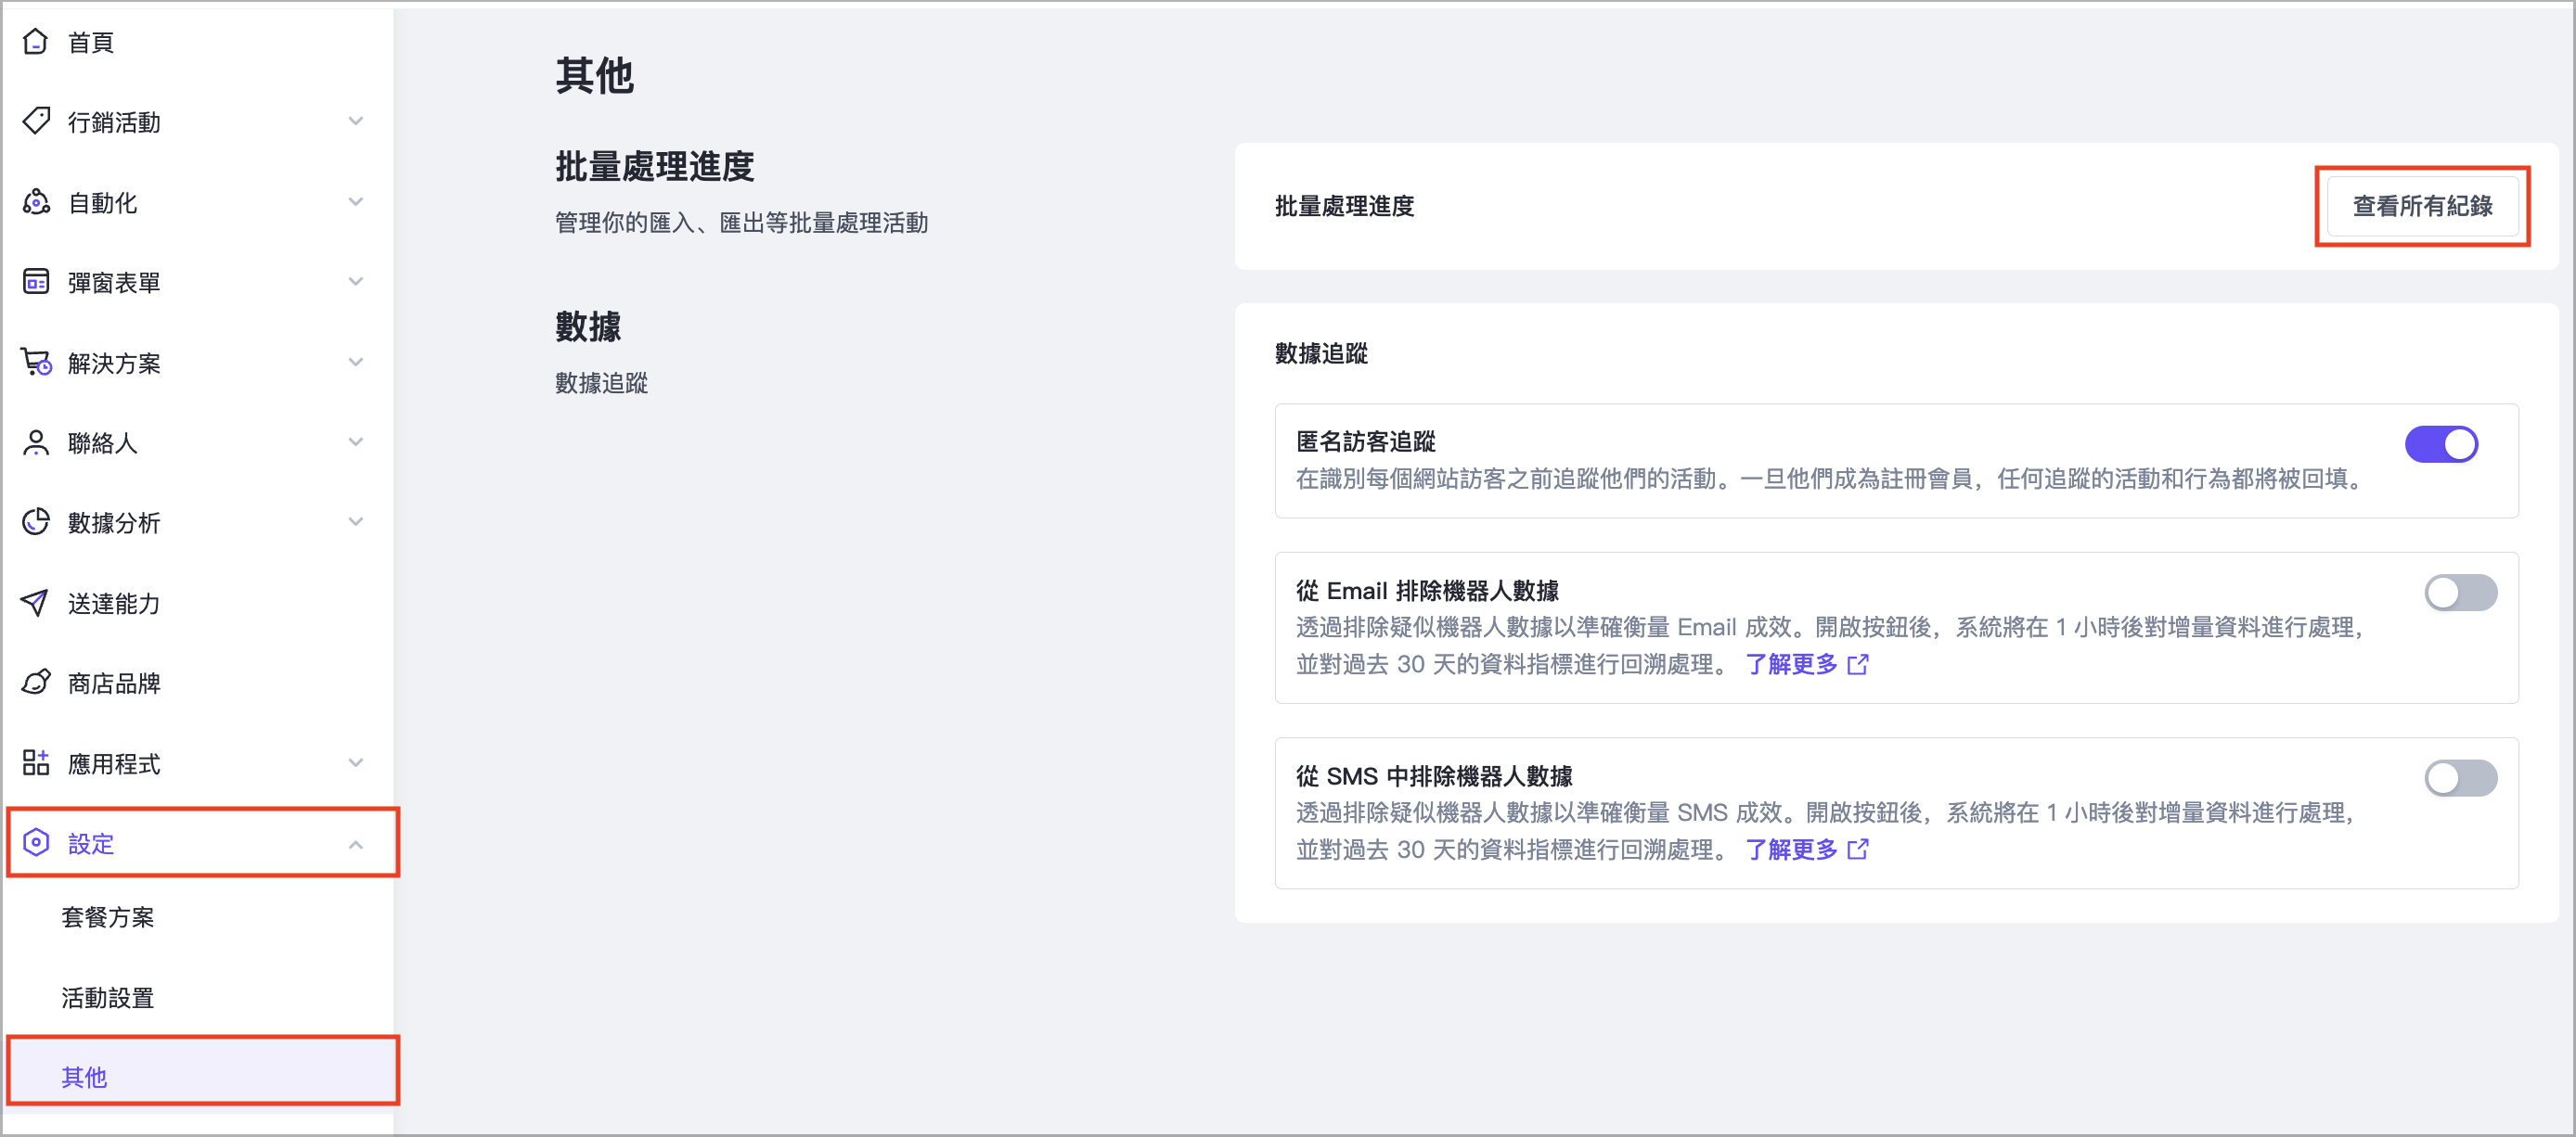Select the 其他 submenu item
Viewport: 2576px width, 1137px height.
coord(84,1077)
